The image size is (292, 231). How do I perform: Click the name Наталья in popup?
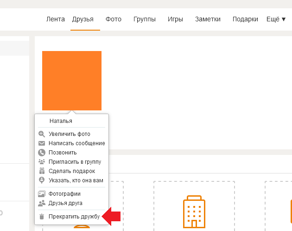point(61,121)
